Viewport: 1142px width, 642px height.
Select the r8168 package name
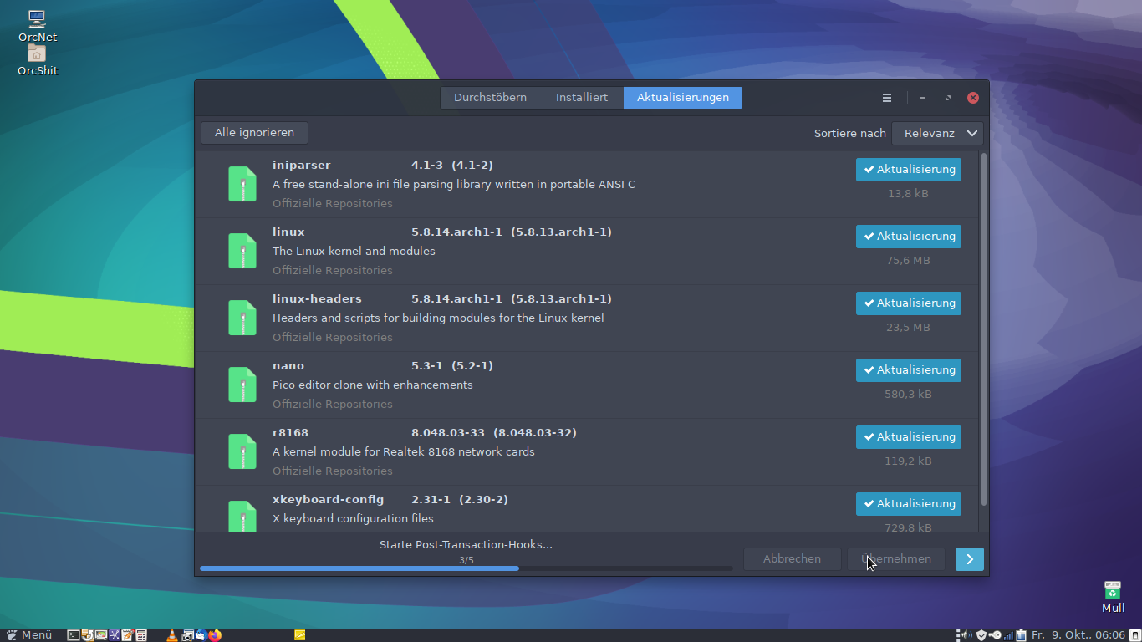coord(290,433)
